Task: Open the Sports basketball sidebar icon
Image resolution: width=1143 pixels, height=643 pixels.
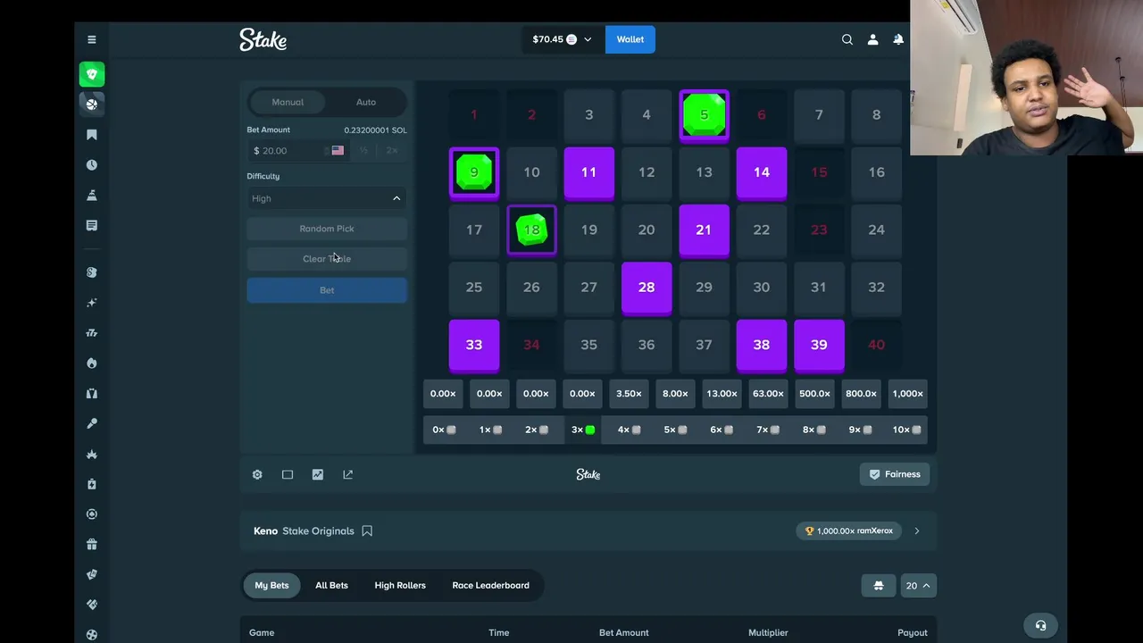Action: point(91,104)
